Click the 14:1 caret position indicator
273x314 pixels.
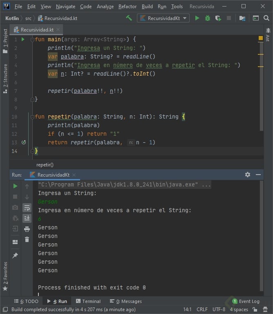pos(187,310)
